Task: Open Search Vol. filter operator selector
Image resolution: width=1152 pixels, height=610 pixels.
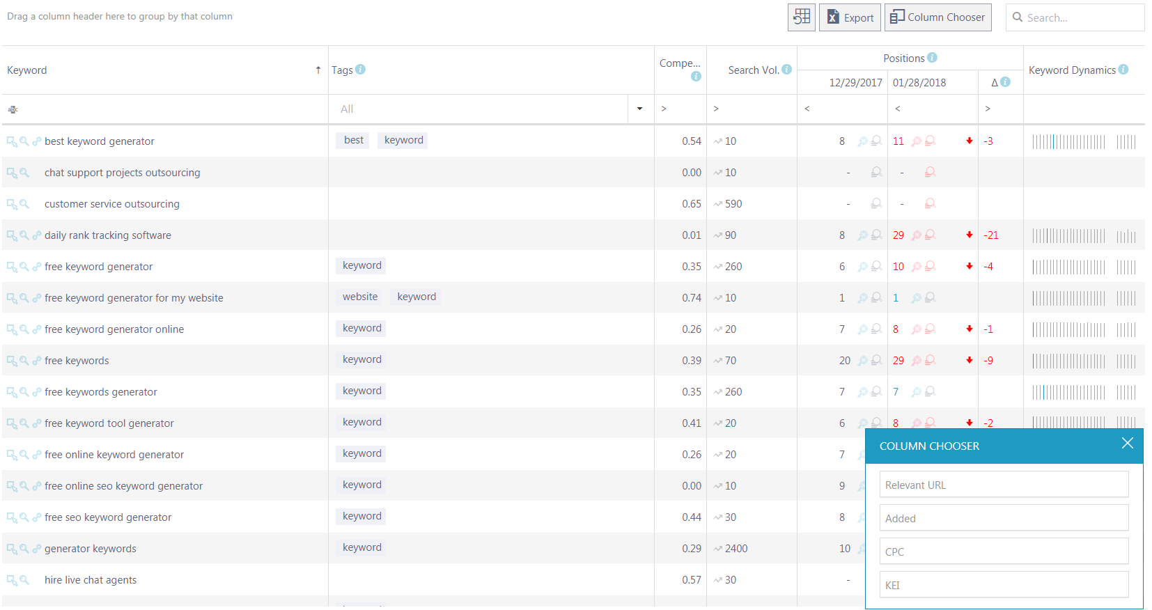Action: point(716,109)
